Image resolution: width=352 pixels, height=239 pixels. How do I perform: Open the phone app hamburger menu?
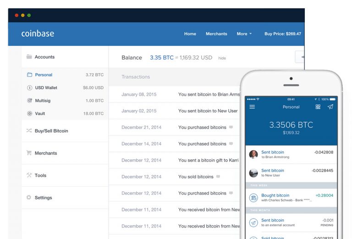252,107
